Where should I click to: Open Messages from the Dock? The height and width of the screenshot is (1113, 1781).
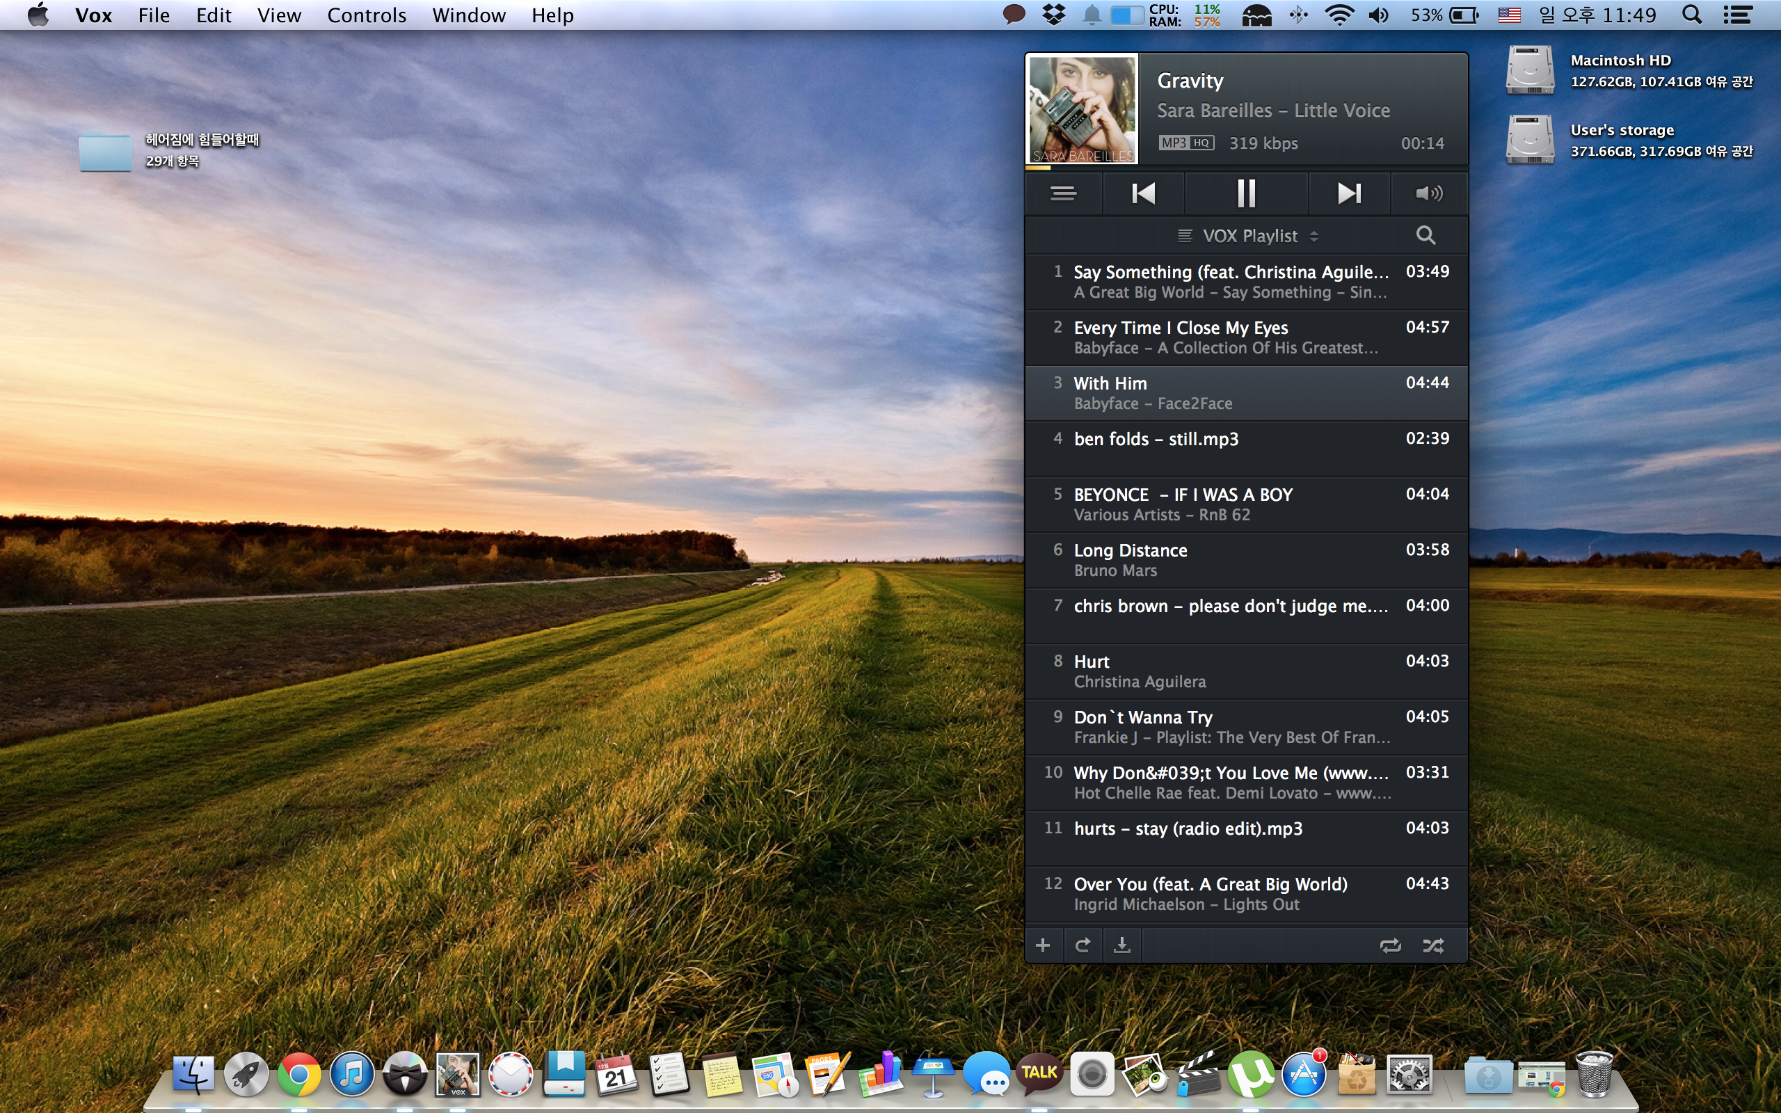click(x=987, y=1074)
